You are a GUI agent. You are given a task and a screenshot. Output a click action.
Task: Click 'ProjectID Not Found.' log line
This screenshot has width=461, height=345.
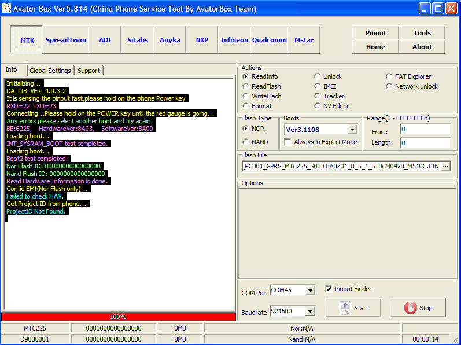[36, 211]
